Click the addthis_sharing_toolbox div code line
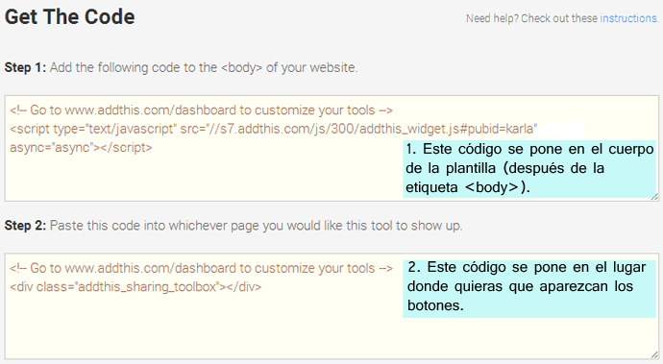 tap(135, 287)
